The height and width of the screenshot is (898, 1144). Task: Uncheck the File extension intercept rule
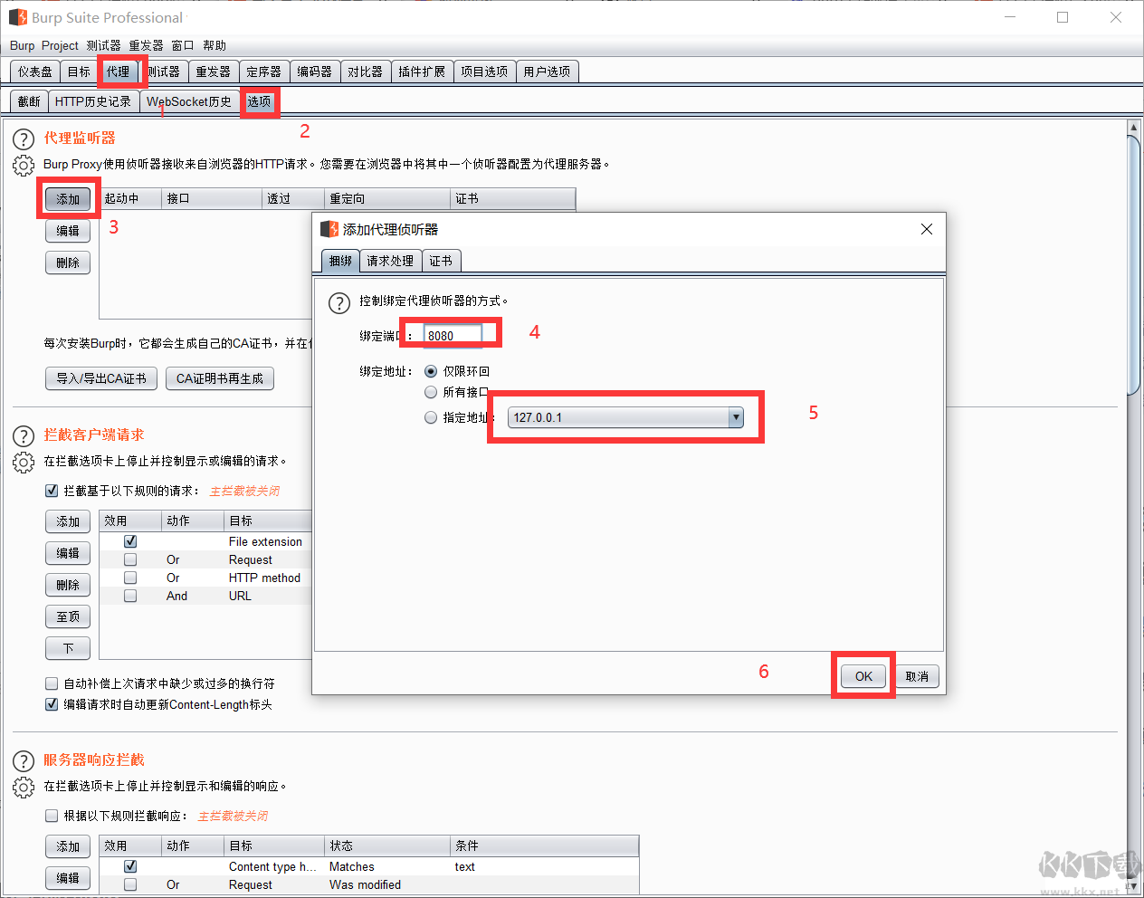coord(130,540)
